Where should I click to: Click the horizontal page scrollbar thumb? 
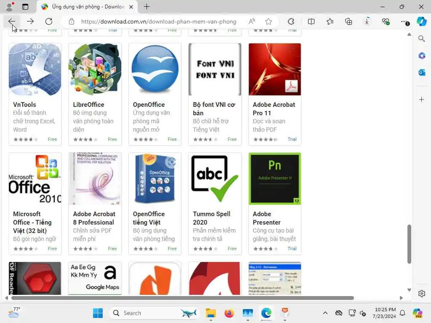tap(183, 298)
